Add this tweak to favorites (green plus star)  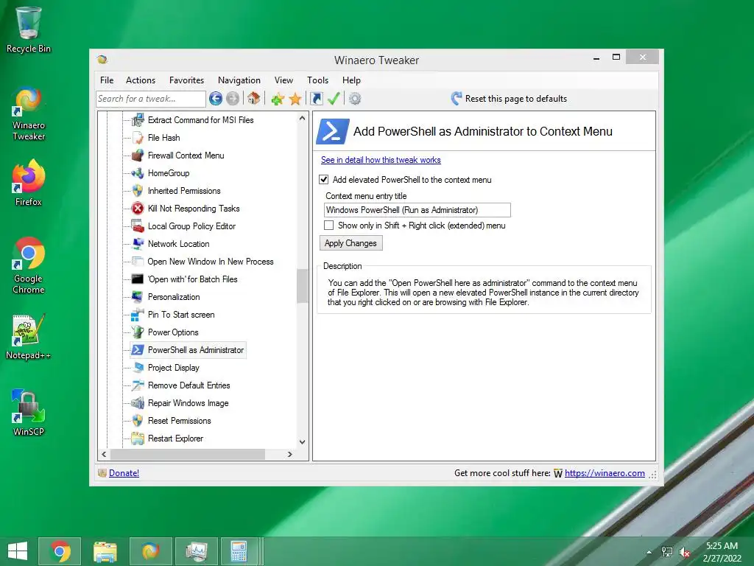tap(278, 99)
